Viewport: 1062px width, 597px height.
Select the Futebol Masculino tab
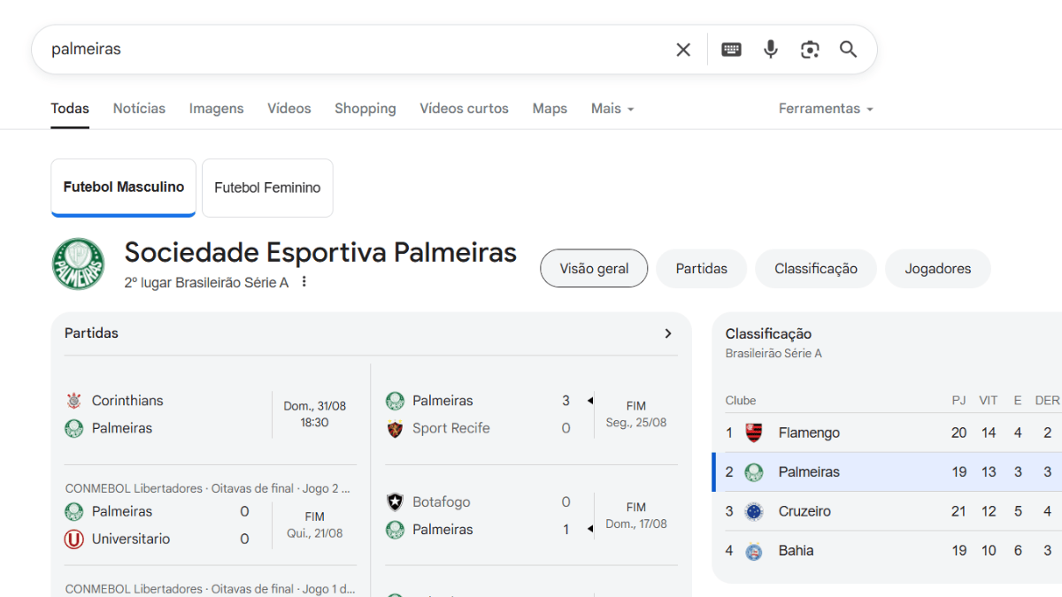pyautogui.click(x=124, y=188)
